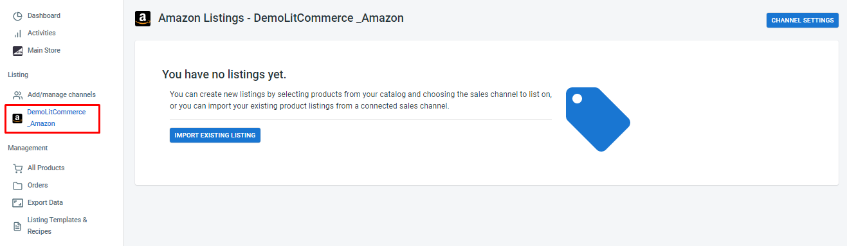
Task: Click the Activities bar-chart icon
Action: click(17, 33)
